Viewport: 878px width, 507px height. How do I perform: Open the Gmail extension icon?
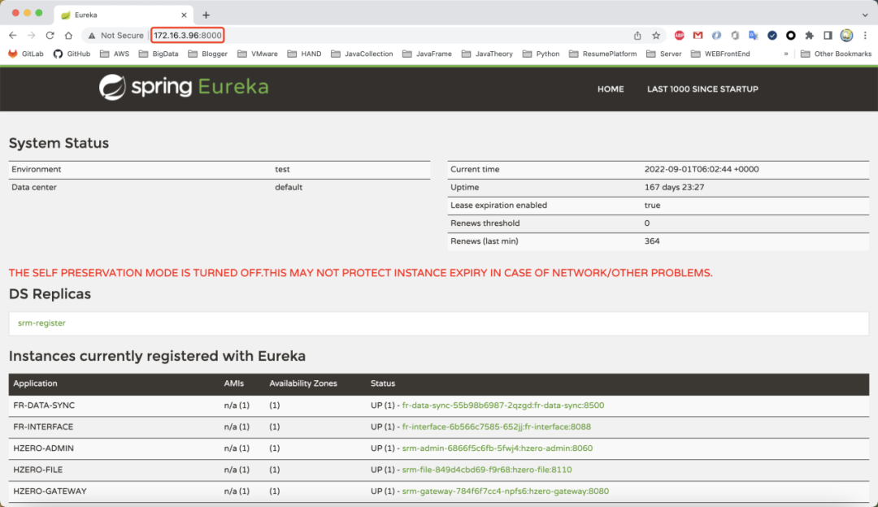coord(698,35)
